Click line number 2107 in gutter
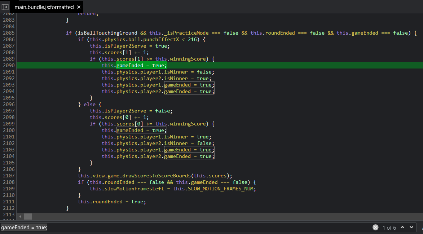 click(x=9, y=176)
